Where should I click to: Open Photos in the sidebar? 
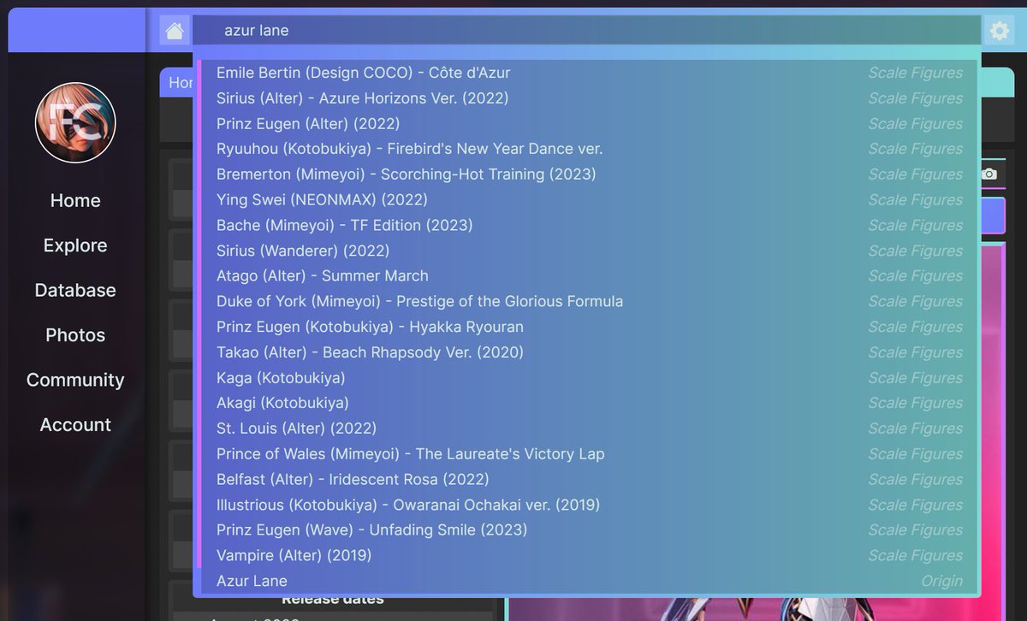coord(75,335)
